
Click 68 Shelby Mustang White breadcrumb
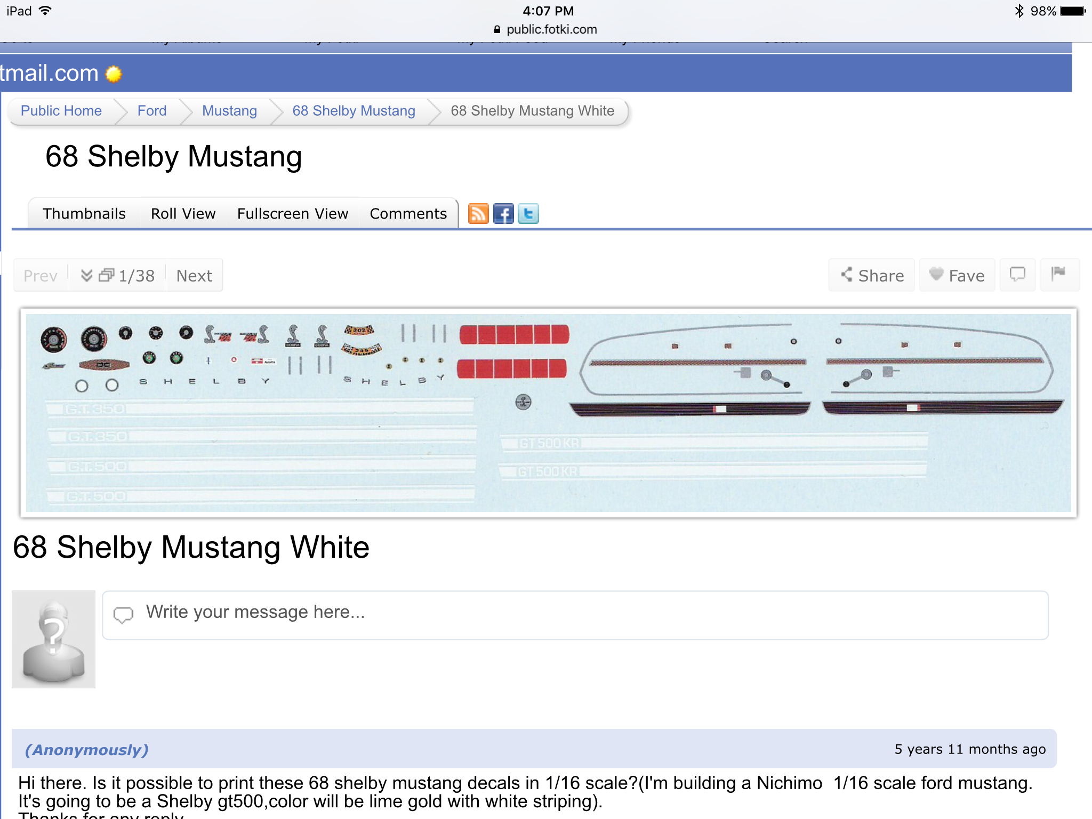[x=532, y=111]
